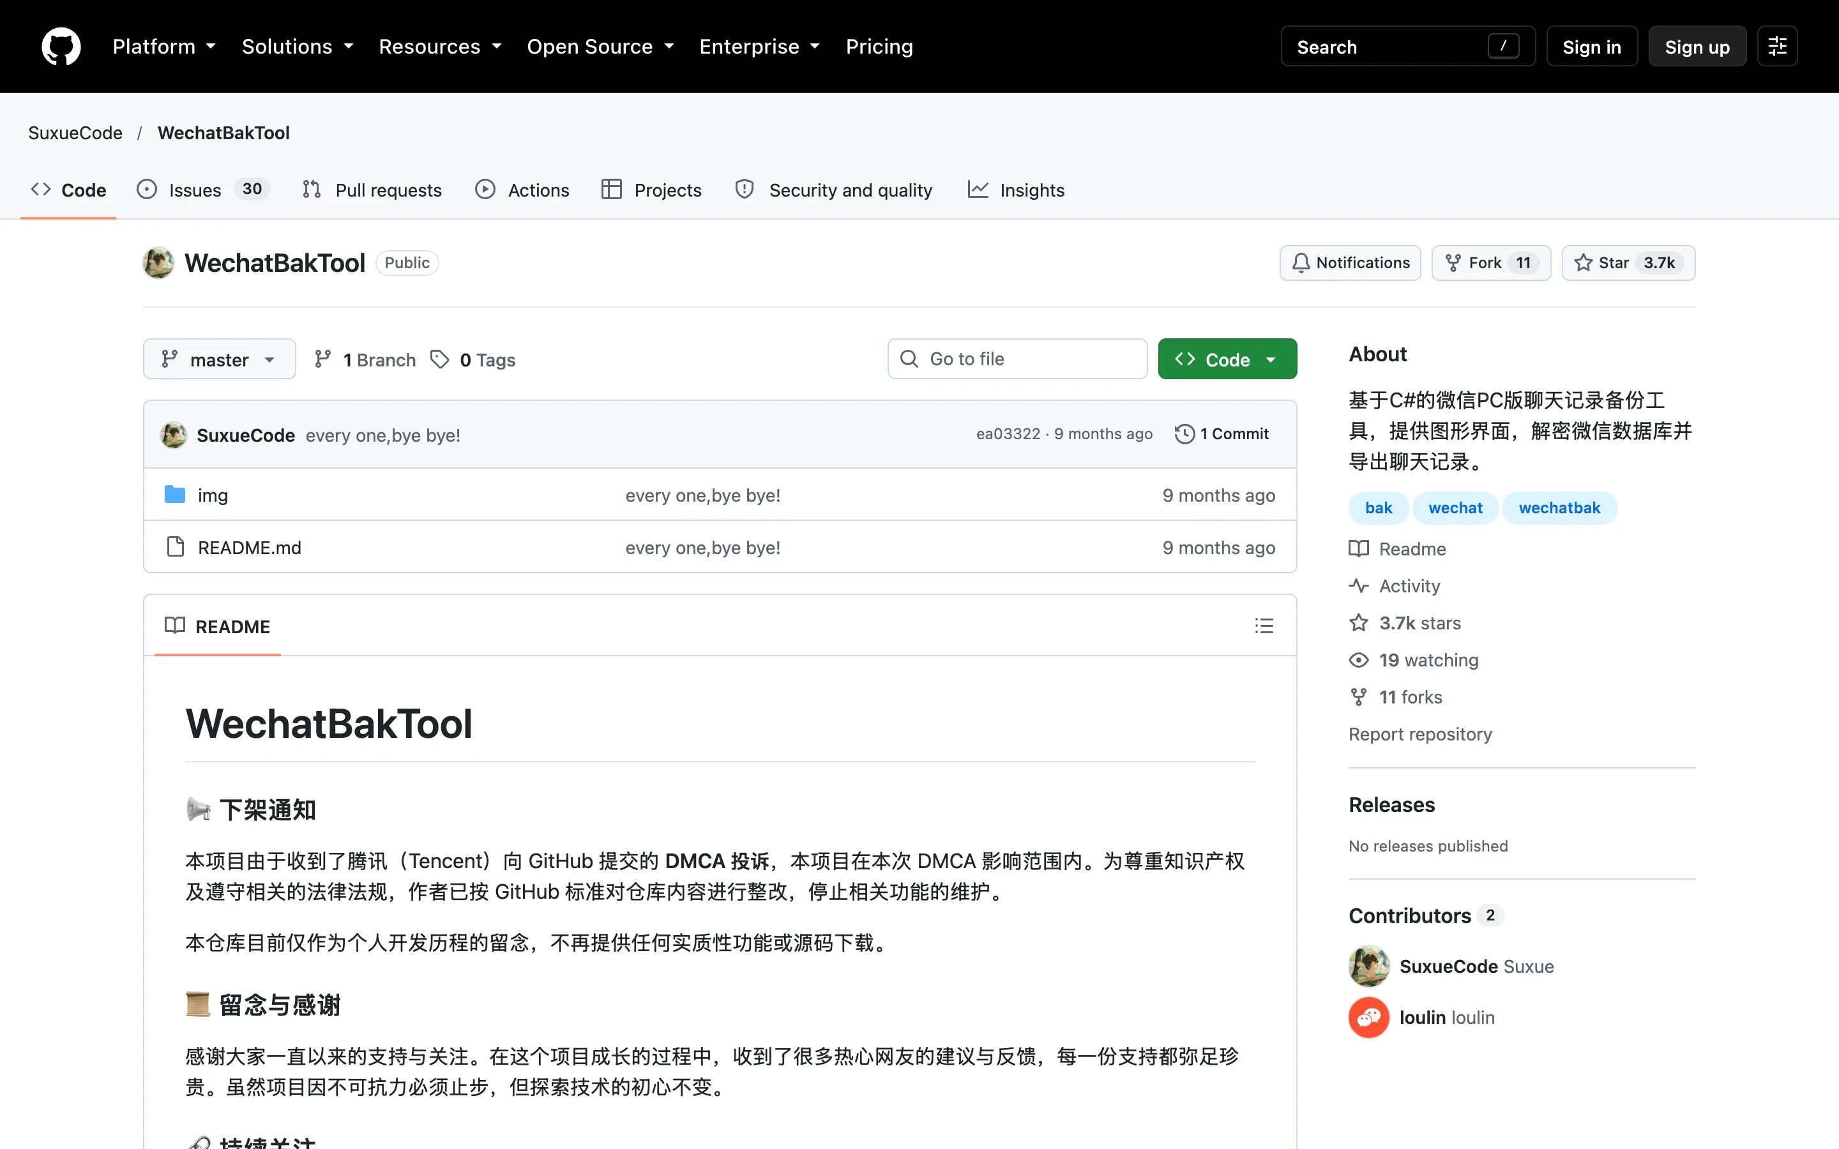Open the appearance settings icon button
The height and width of the screenshot is (1149, 1839).
click(x=1776, y=47)
